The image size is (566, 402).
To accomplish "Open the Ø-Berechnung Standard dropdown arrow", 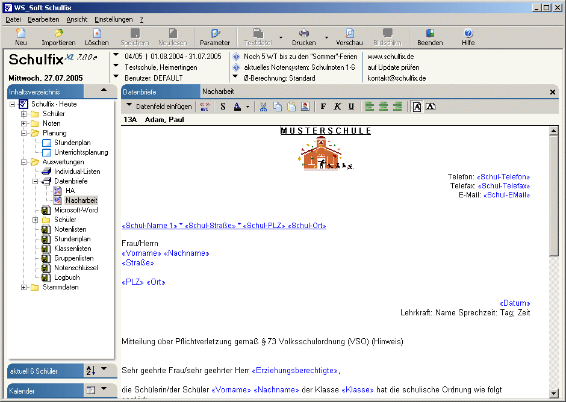I will 235,76.
